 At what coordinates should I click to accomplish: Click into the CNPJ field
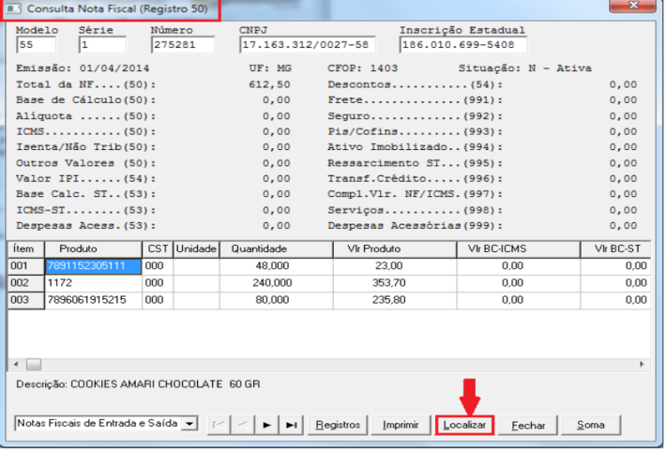307,44
